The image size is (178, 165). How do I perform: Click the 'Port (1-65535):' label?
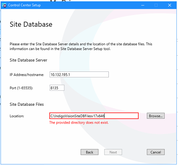tap(21, 88)
